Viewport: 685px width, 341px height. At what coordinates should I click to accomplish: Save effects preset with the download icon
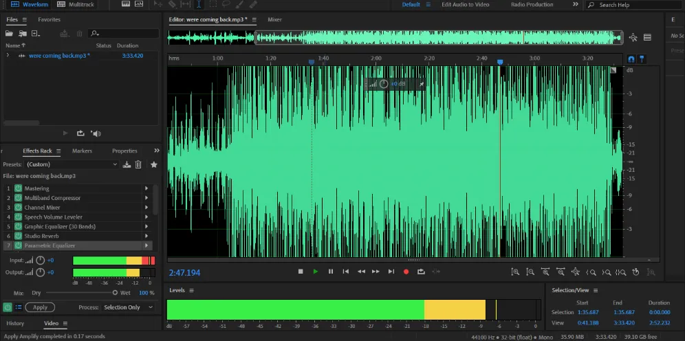127,164
